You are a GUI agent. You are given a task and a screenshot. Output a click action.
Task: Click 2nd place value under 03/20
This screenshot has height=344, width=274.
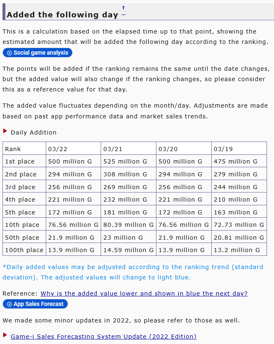click(184, 174)
